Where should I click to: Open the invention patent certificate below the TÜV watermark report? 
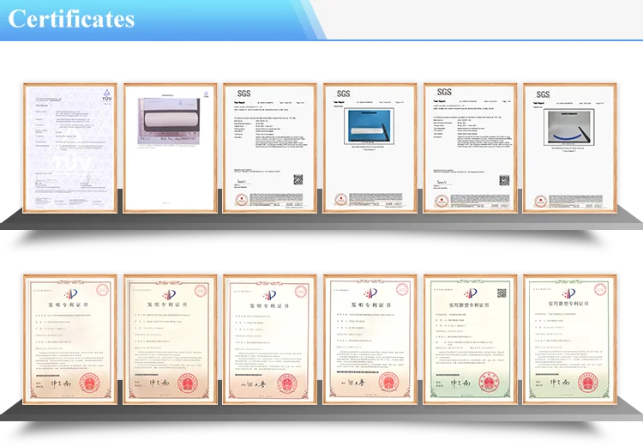coord(69,340)
